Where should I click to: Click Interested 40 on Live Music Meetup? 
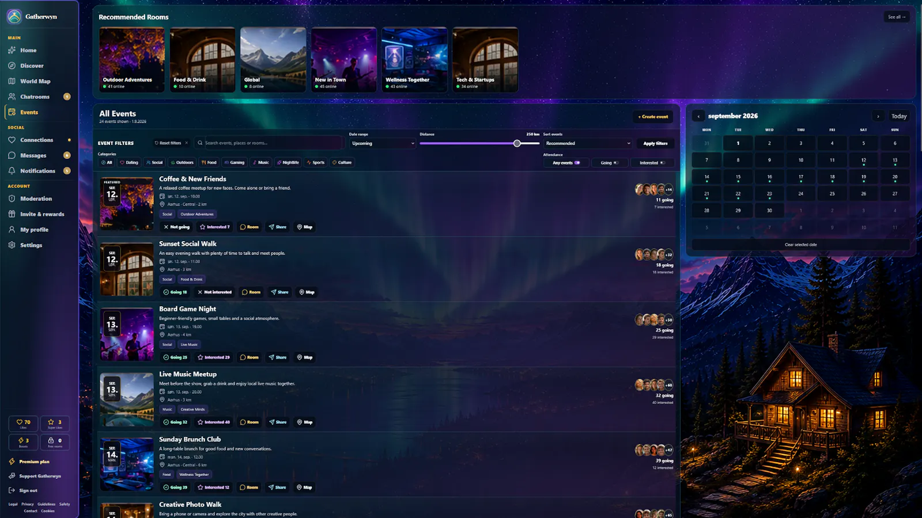[x=214, y=422]
